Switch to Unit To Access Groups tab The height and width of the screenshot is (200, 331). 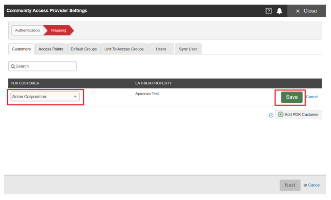click(x=124, y=49)
